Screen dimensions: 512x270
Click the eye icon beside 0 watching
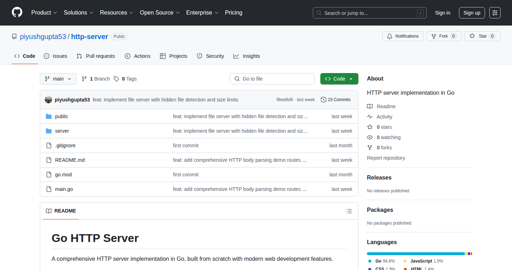(370, 137)
